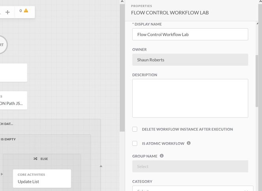The width and height of the screenshot is (262, 191).
Task: Click the Owner field Shaun Roberts
Action: [x=190, y=59]
